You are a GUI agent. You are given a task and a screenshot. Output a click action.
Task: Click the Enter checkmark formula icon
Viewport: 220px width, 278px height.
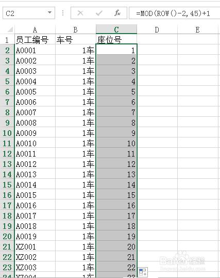(x=99, y=13)
